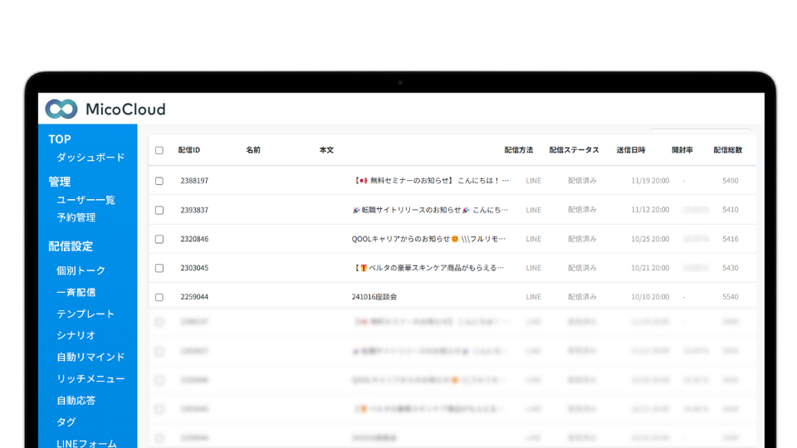Screen dimensions: 797x448
Task: Open LINEフォーム in the sidebar
Action: (x=86, y=443)
